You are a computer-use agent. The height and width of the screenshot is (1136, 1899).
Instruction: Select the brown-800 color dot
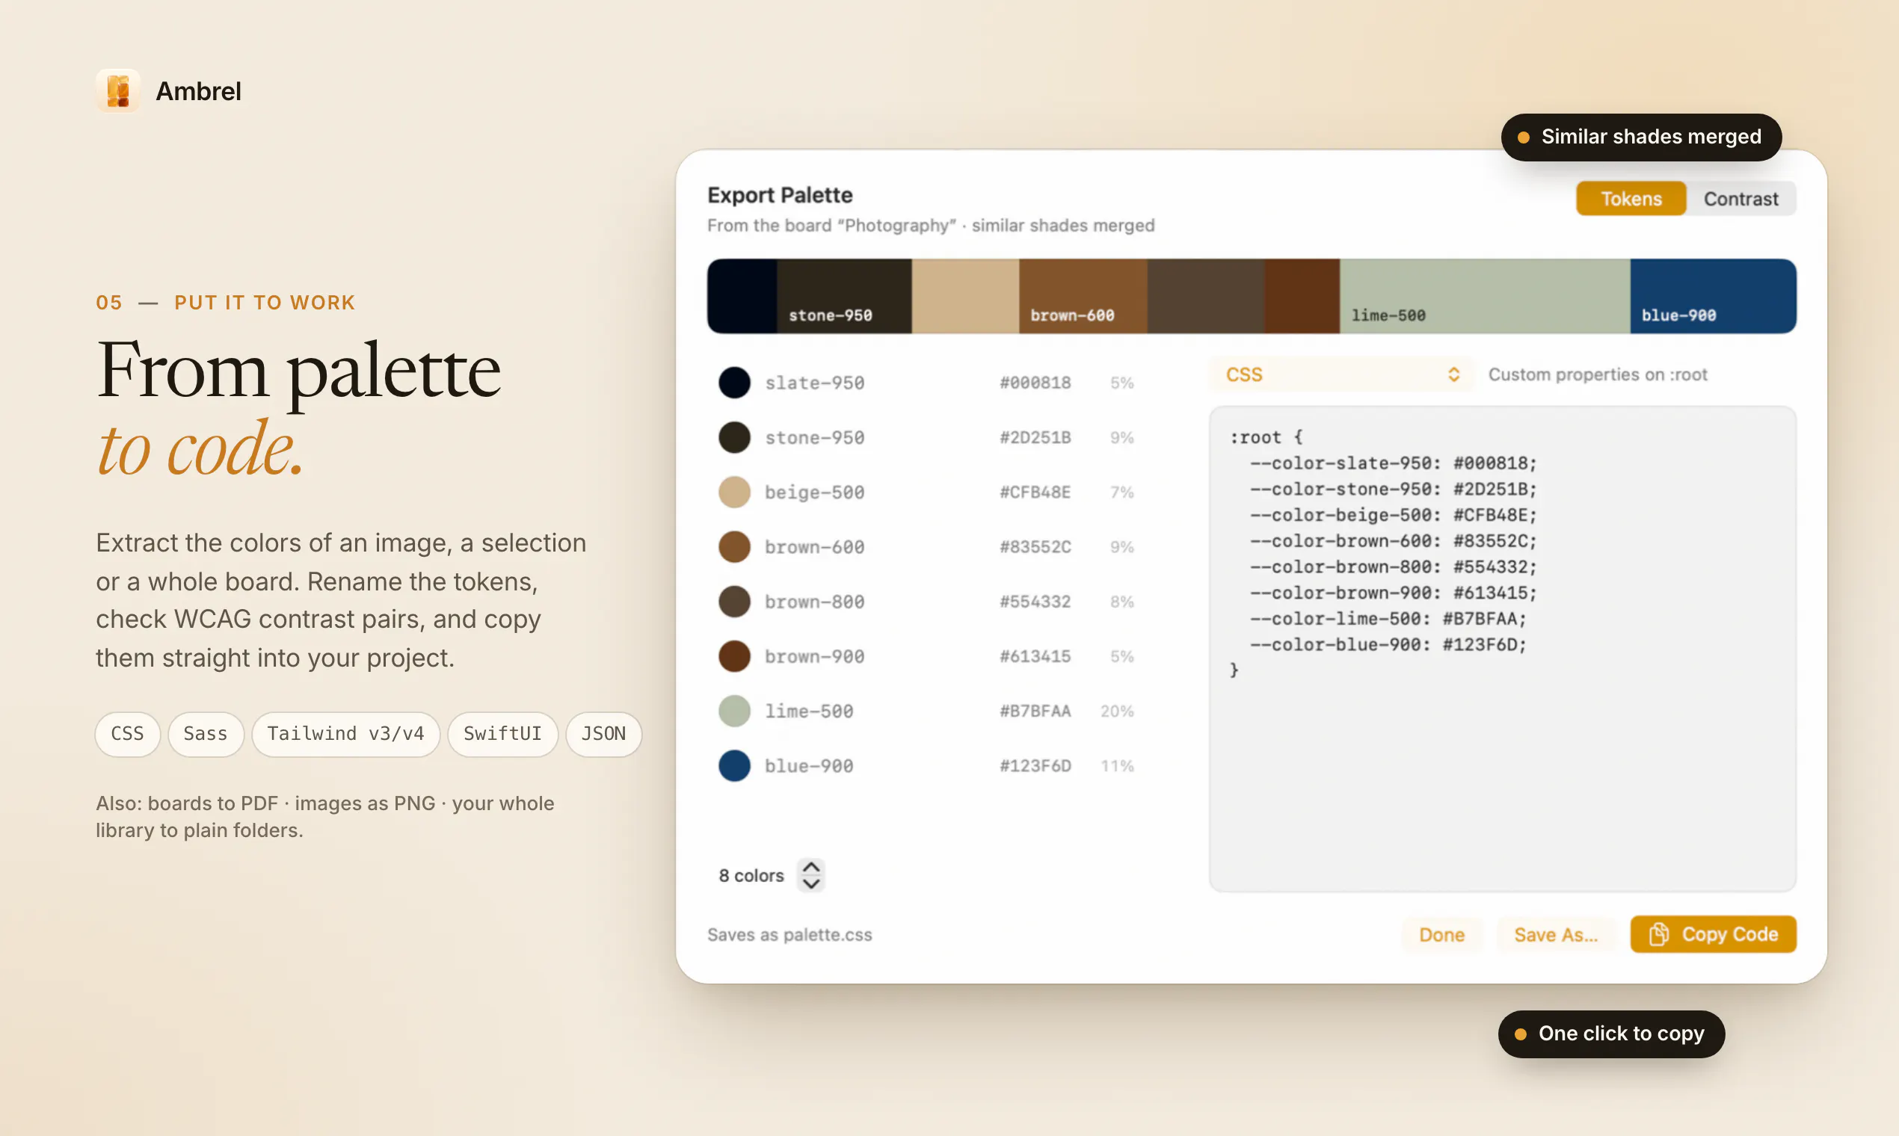733,602
